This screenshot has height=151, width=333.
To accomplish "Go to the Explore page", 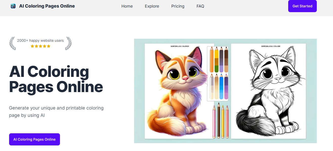I will click(152, 6).
